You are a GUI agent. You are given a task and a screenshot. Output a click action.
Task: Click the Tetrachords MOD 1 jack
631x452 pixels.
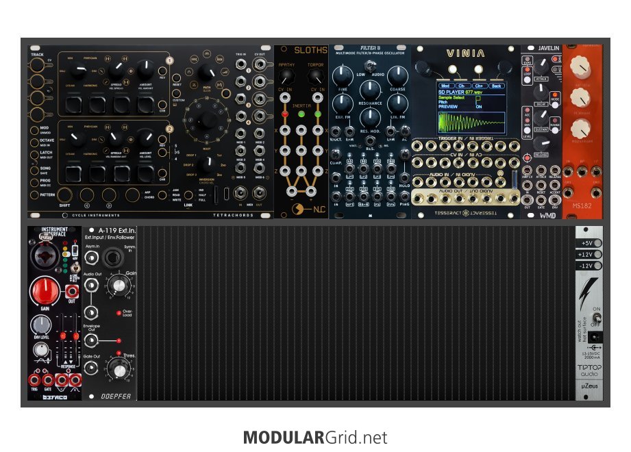pos(240,134)
